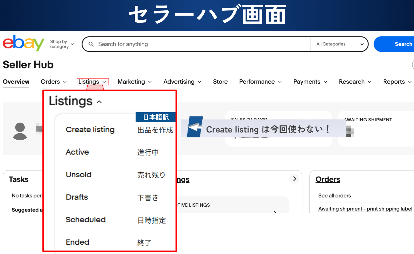This screenshot has height=254, width=414.
Task: Select Scheduled in Listings menu
Action: coord(85,220)
